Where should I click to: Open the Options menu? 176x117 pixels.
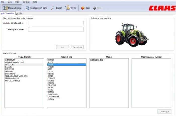pos(26,2)
